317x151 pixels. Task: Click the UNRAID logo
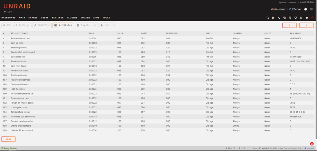[x=17, y=6]
